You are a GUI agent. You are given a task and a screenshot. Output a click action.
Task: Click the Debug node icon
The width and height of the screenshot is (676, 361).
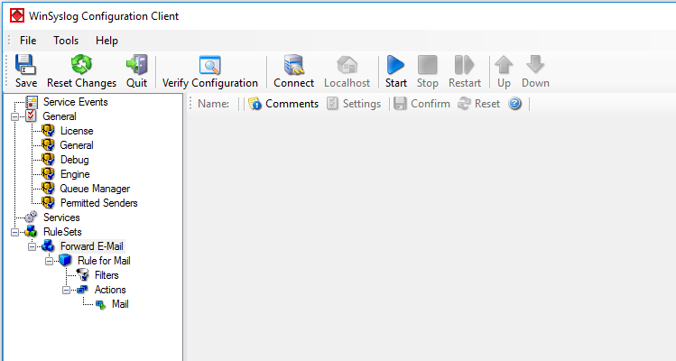click(49, 159)
